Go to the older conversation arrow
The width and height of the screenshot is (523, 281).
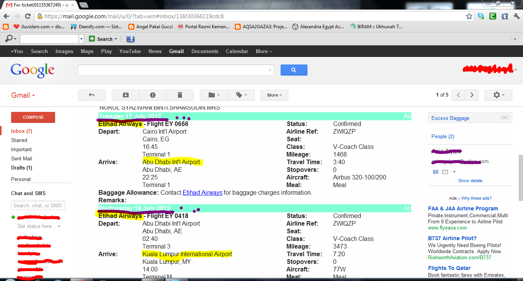click(472, 95)
